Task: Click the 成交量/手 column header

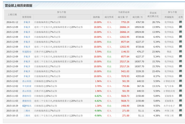Action: [123, 17]
